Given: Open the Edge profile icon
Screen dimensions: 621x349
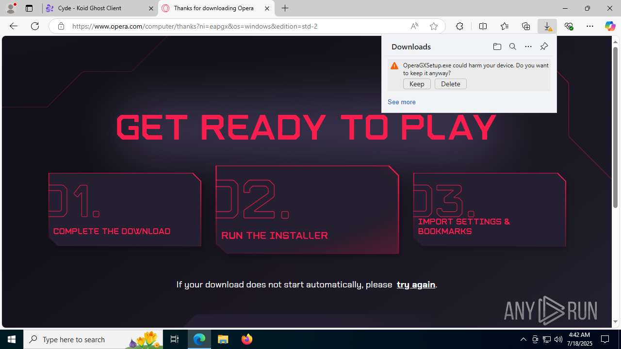Looking at the screenshot, I should (x=10, y=8).
